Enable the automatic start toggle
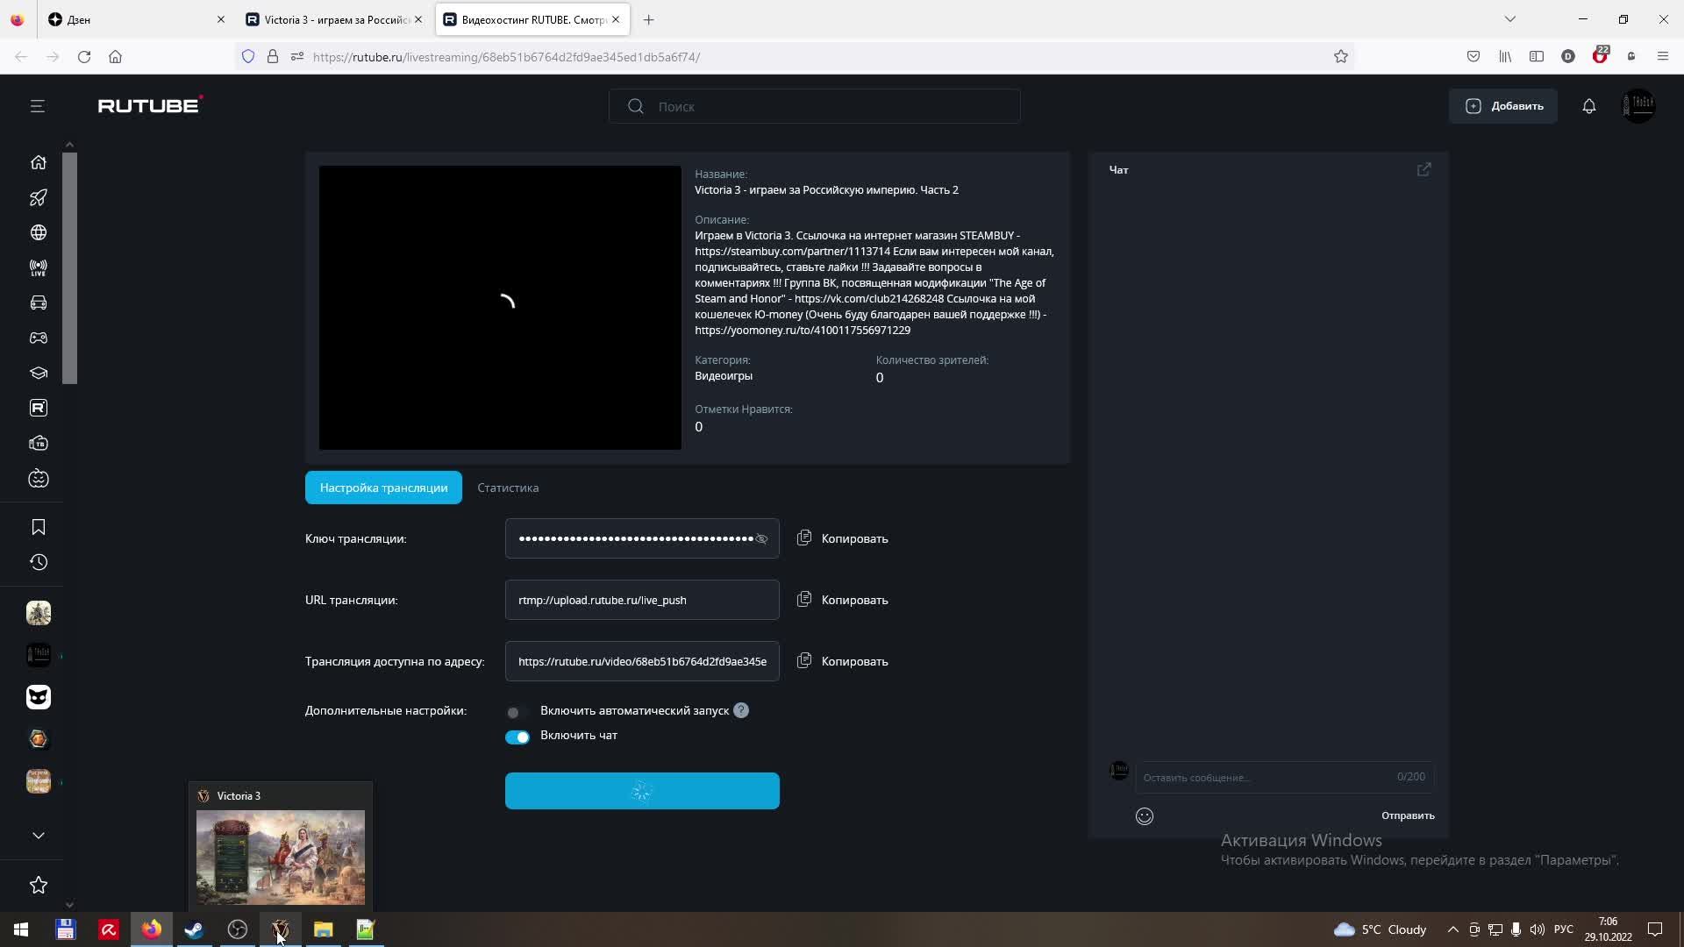 tap(517, 712)
